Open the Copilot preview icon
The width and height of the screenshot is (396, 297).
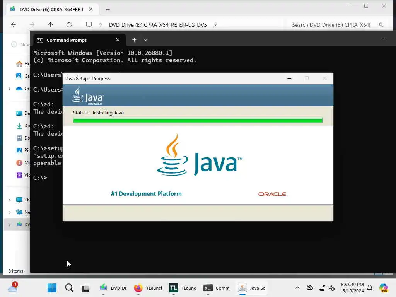(x=383, y=288)
